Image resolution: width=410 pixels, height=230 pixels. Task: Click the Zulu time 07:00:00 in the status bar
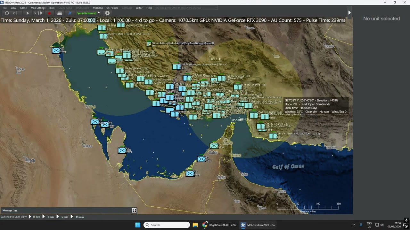point(86,20)
